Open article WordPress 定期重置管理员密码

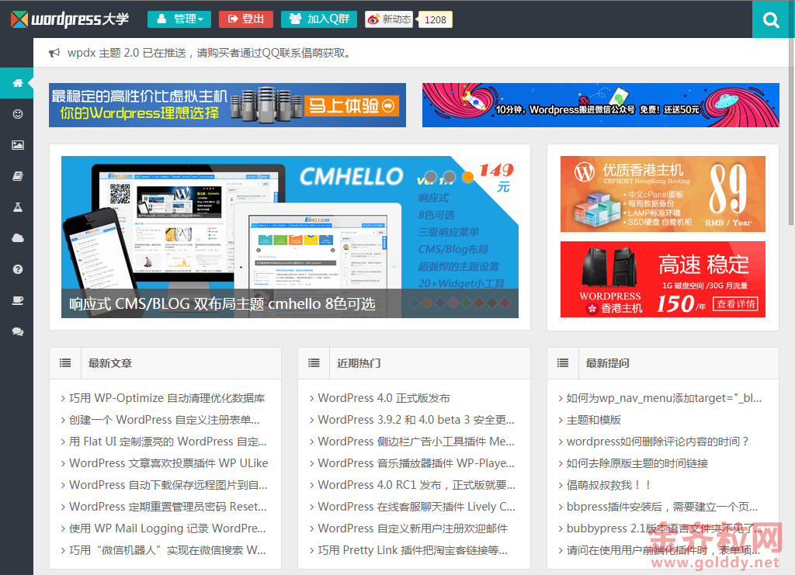(x=168, y=507)
